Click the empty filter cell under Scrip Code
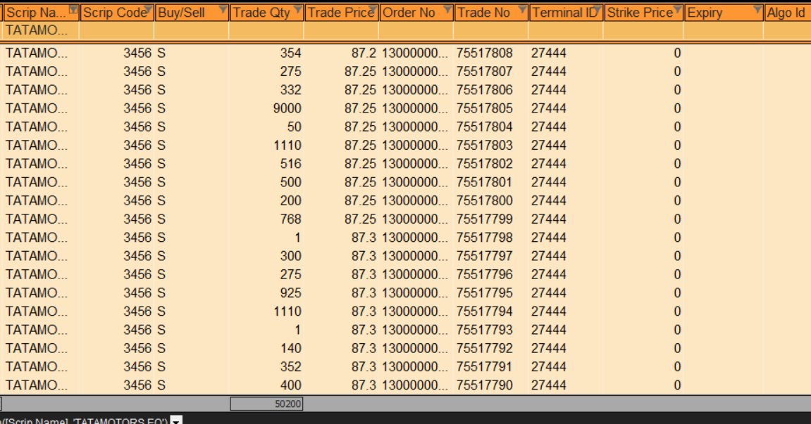811x424 pixels. point(117,30)
